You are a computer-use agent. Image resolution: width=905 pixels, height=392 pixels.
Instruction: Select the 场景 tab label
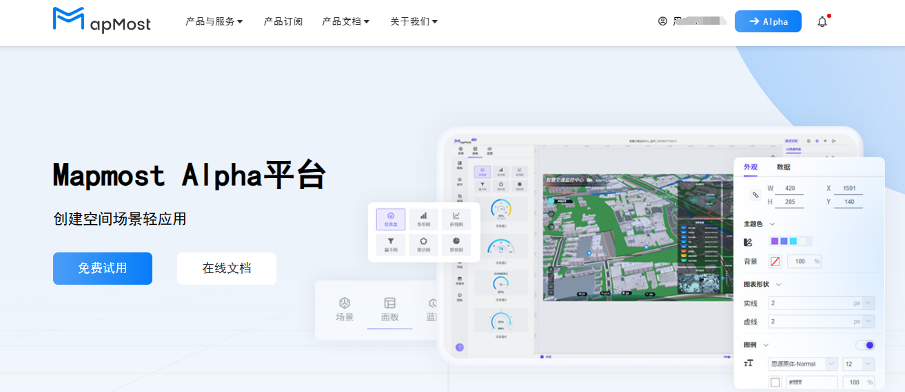coord(345,318)
